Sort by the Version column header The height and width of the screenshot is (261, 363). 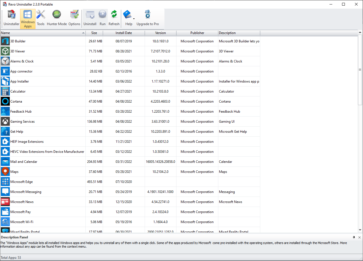coord(161,33)
